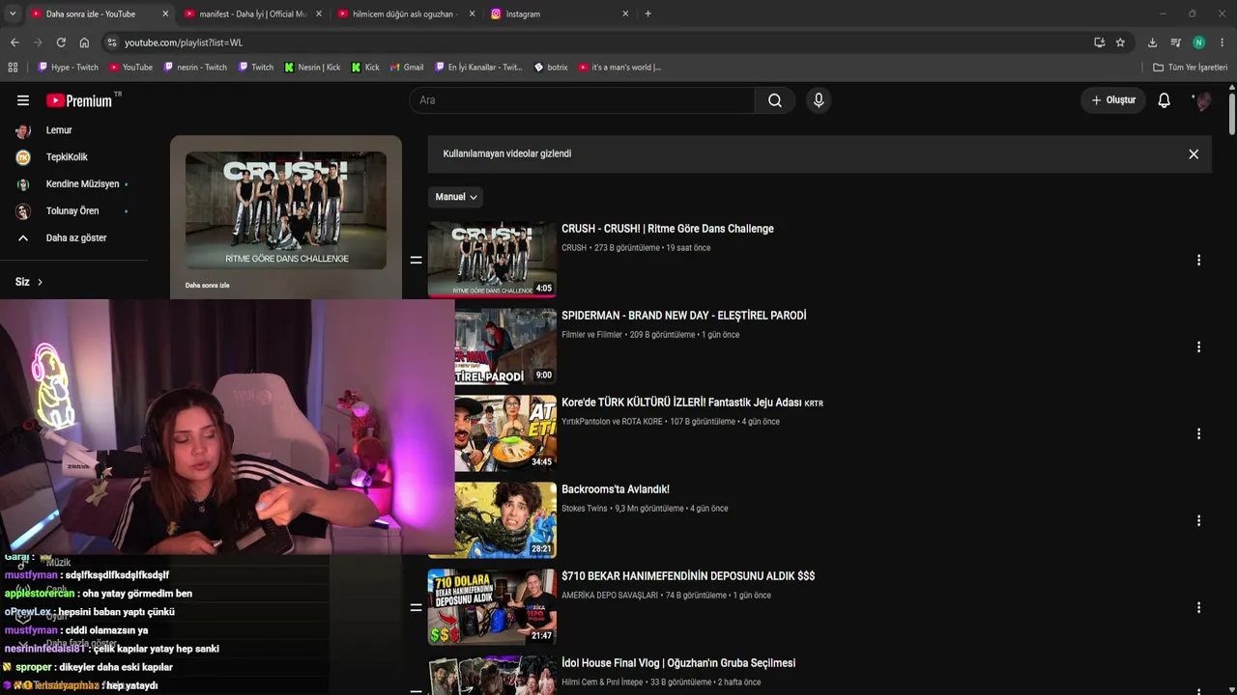Click the address bar URL
Image resolution: width=1237 pixels, height=695 pixels.
pos(184,42)
